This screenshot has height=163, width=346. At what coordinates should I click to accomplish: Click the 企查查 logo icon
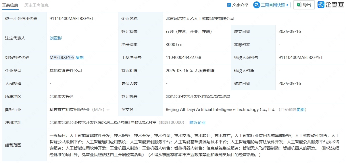pyautogui.click(x=321, y=5)
